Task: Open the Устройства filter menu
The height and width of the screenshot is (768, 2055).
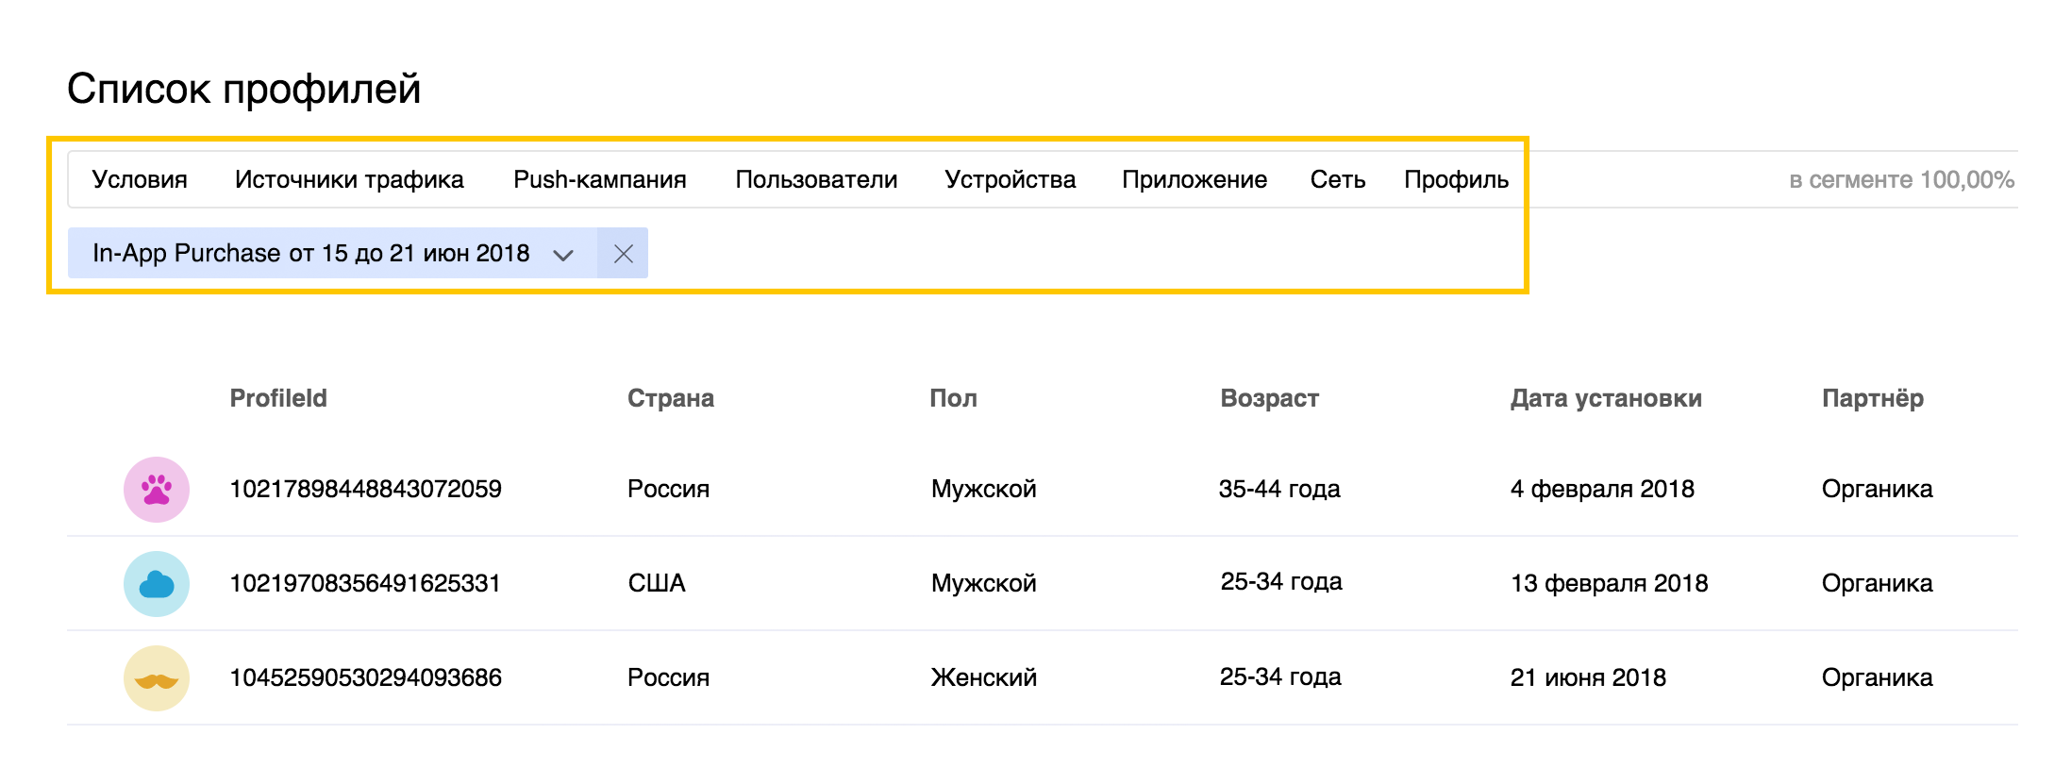Action: (x=1010, y=180)
